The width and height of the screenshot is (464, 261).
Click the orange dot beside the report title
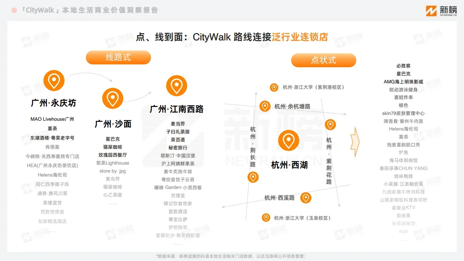click(13, 10)
